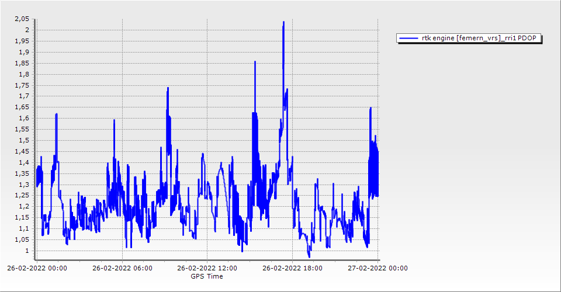Click the 2,05 value on the Y axis
This screenshot has width=561, height=292.
(x=21, y=19)
